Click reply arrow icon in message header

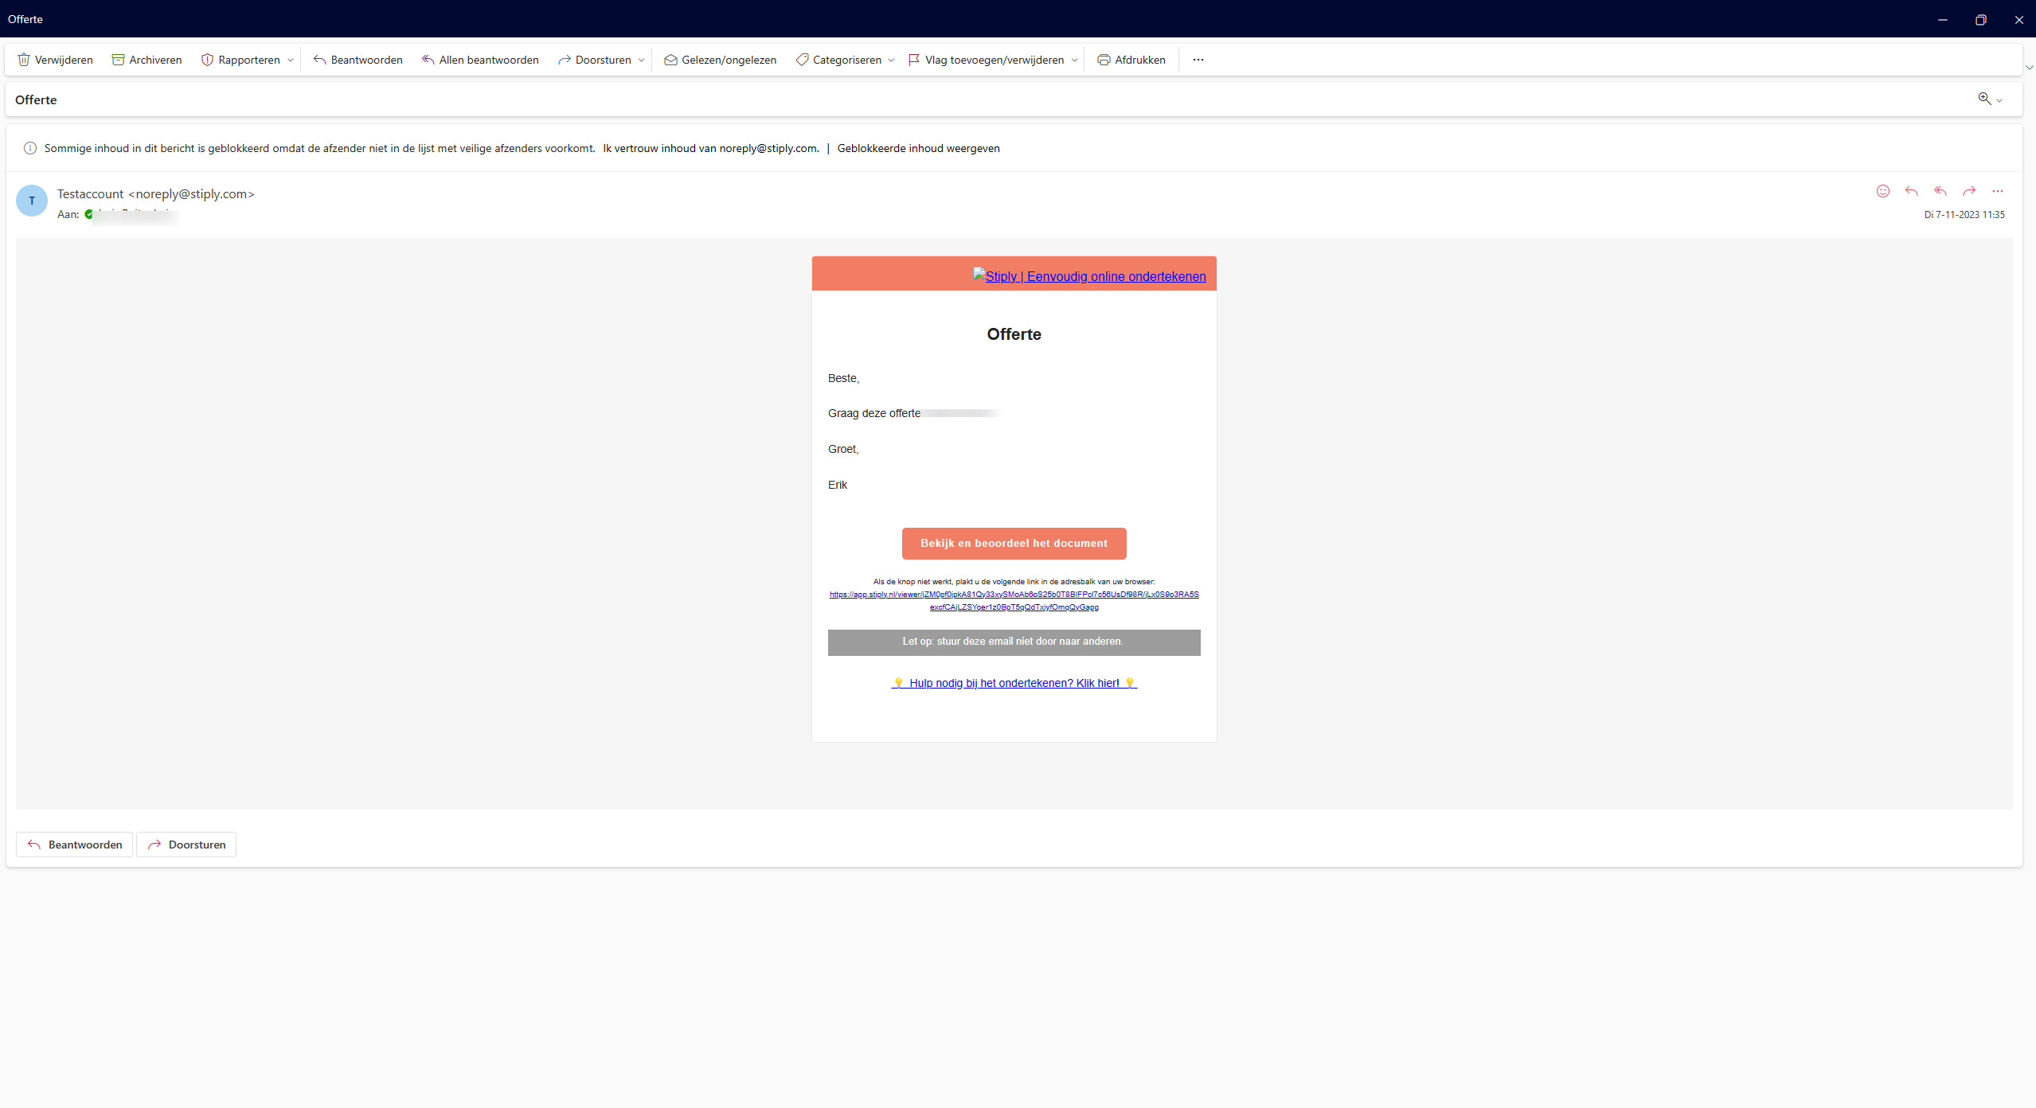click(1911, 191)
